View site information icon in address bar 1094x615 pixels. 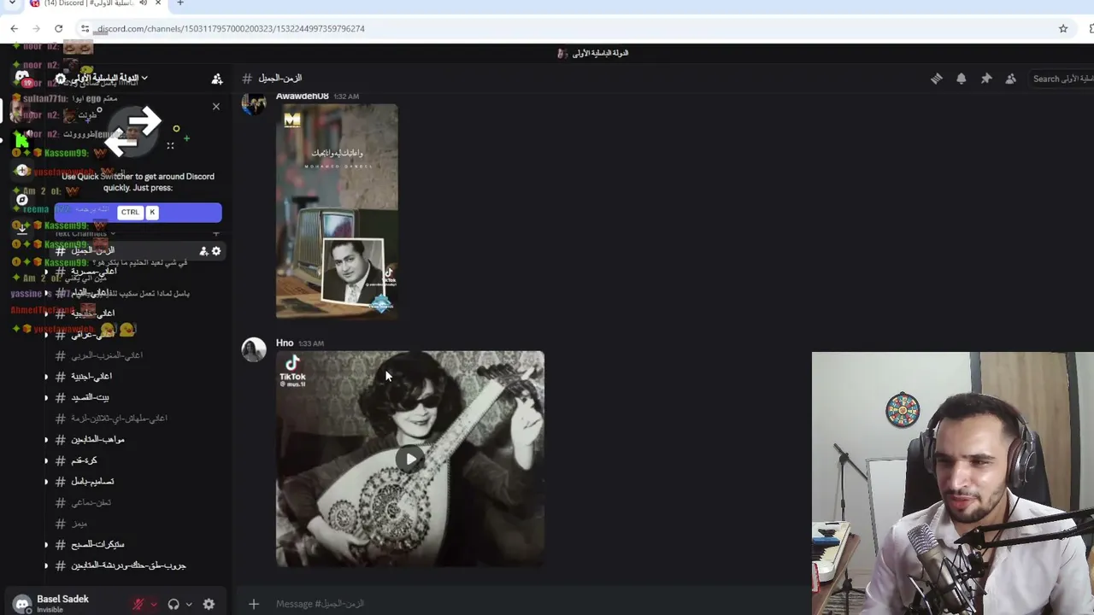tap(85, 28)
